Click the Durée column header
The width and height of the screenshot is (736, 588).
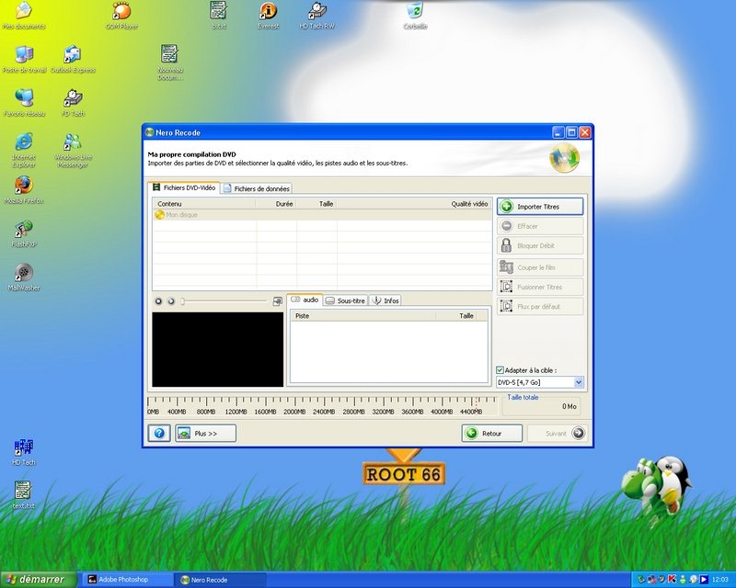click(277, 203)
